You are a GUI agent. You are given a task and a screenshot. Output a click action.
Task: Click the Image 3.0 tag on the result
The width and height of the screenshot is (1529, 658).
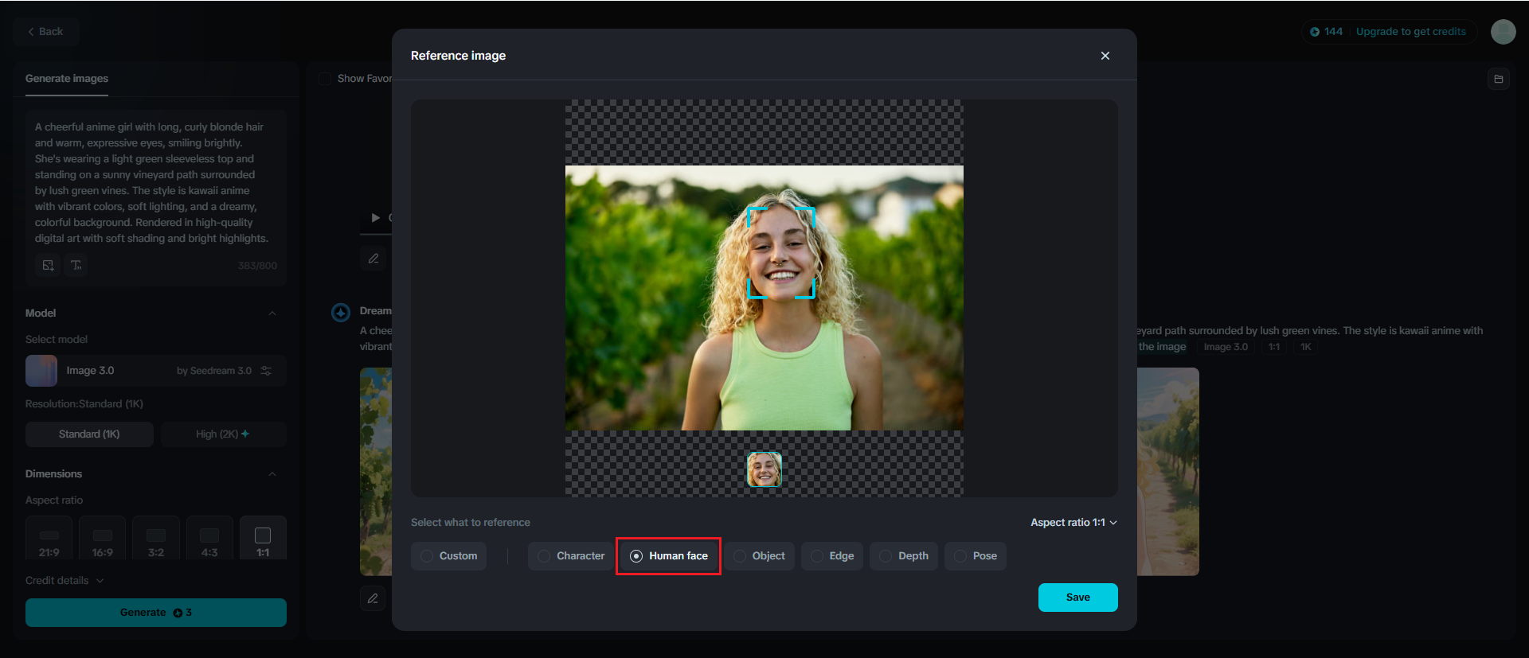pos(1226,347)
